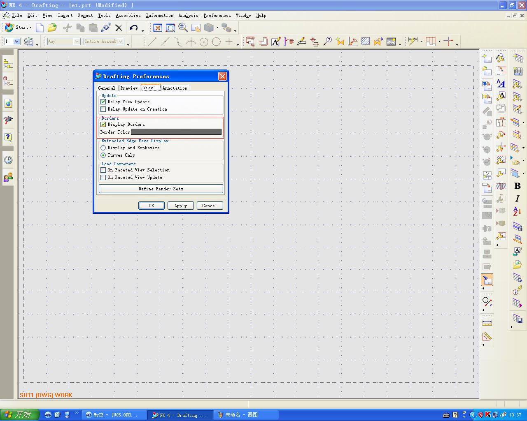Open the layer number 1 dropdown
The width and height of the screenshot is (527, 421).
[x=17, y=42]
